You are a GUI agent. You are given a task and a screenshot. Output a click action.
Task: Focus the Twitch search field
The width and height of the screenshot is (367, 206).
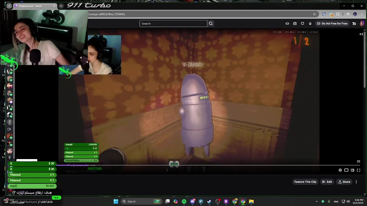(x=173, y=23)
